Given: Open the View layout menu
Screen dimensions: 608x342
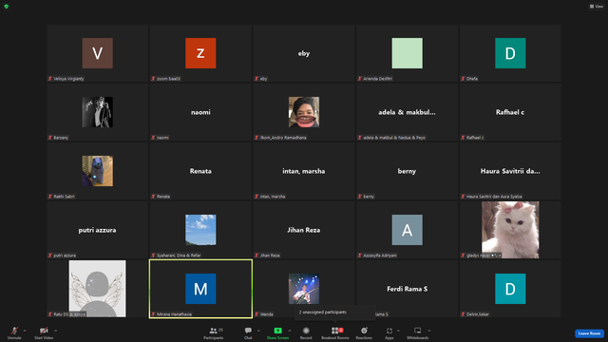Looking at the screenshot, I should (597, 7).
